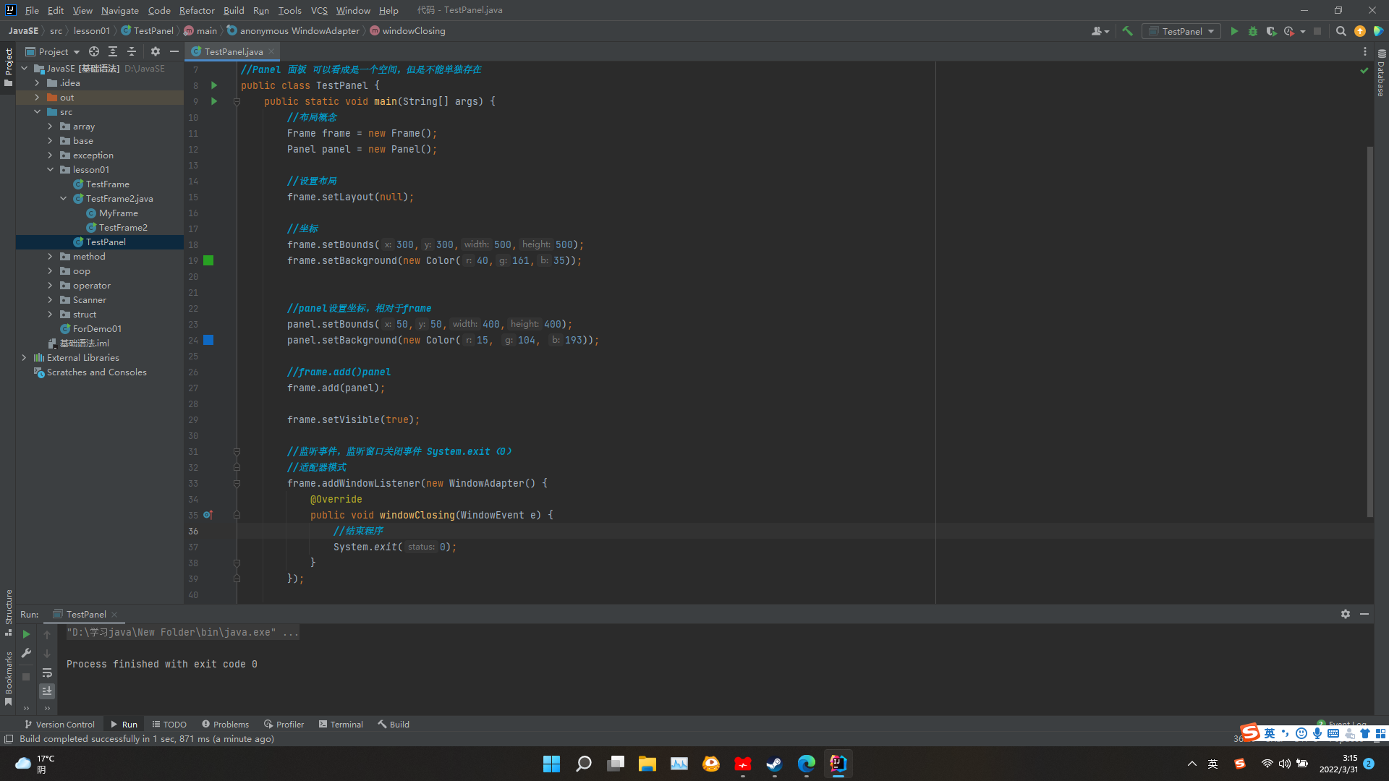Click the Debug bug icon

pos(1253,31)
